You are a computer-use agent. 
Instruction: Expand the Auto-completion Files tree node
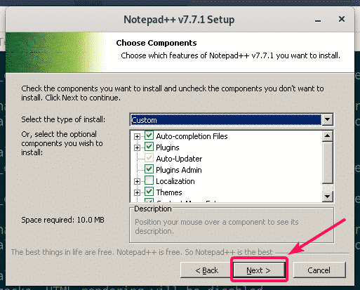137,136
